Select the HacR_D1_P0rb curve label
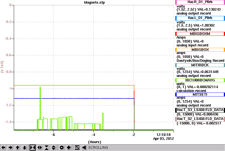 point(200,2)
